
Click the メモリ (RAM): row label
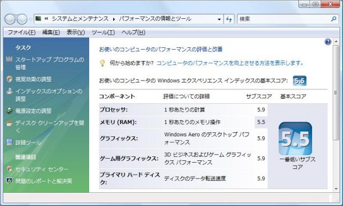click(x=118, y=122)
